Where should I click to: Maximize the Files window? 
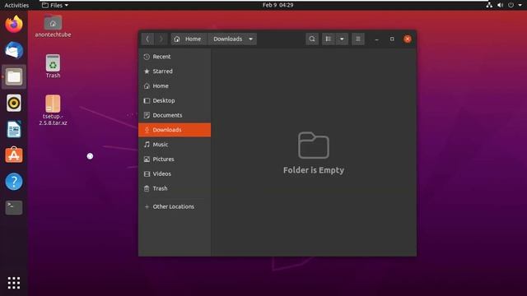392,39
